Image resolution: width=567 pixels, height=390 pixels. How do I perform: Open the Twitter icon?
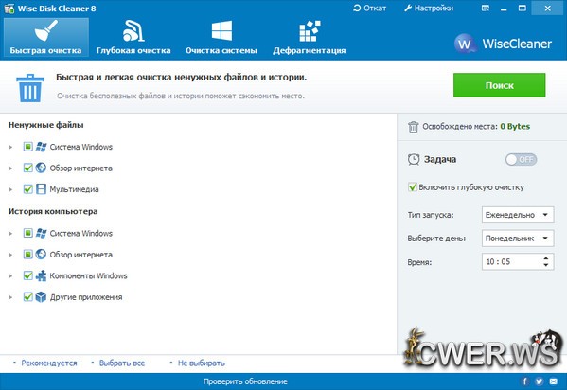coord(540,381)
